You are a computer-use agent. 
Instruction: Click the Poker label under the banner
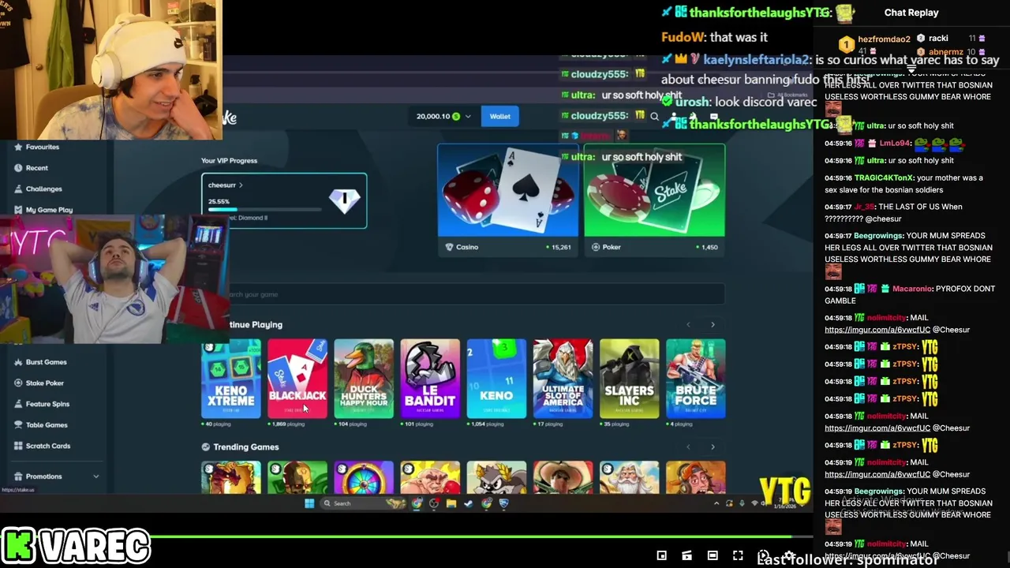coord(612,247)
